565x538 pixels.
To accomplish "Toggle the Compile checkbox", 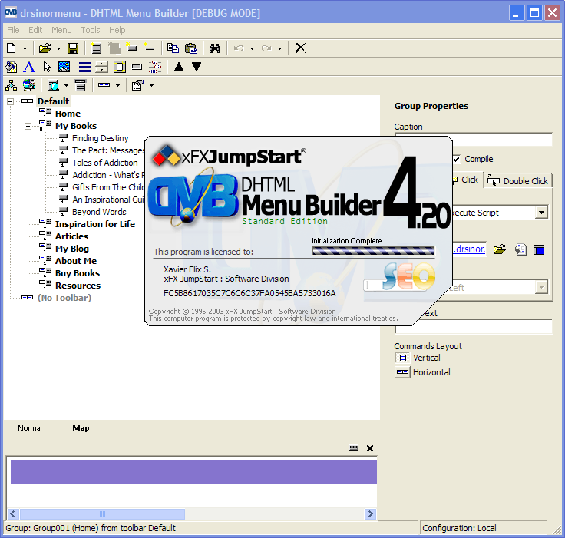I will coord(457,159).
